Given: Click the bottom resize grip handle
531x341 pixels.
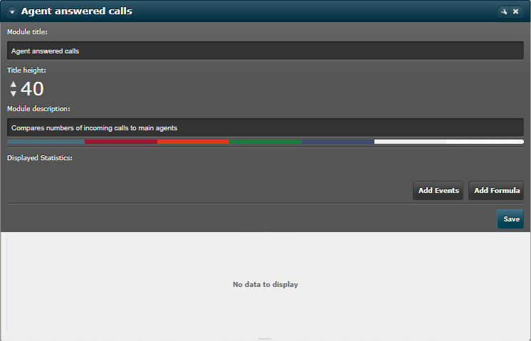Looking at the screenshot, I should [x=265, y=339].
